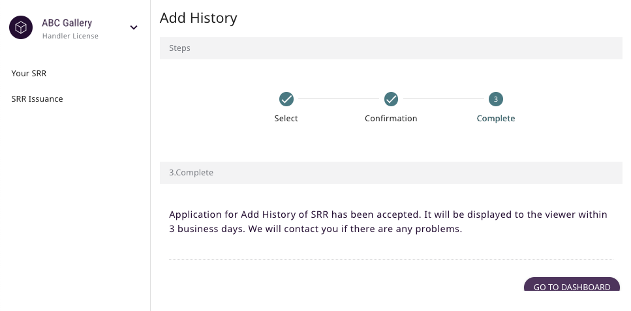The image size is (631, 311).
Task: Click the ABC Gallery cube logo icon
Action: (21, 27)
